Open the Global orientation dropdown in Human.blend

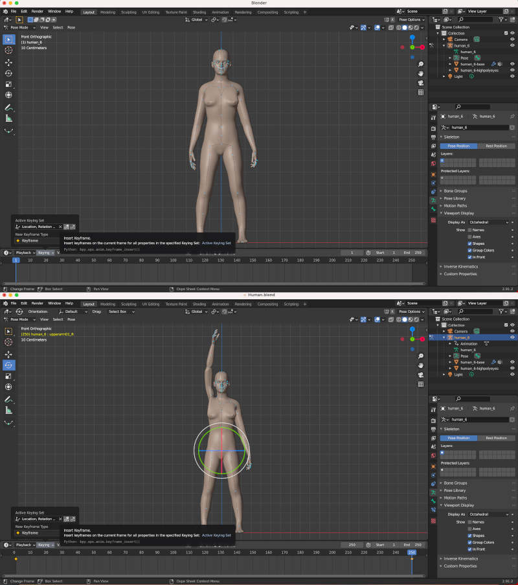[197, 312]
